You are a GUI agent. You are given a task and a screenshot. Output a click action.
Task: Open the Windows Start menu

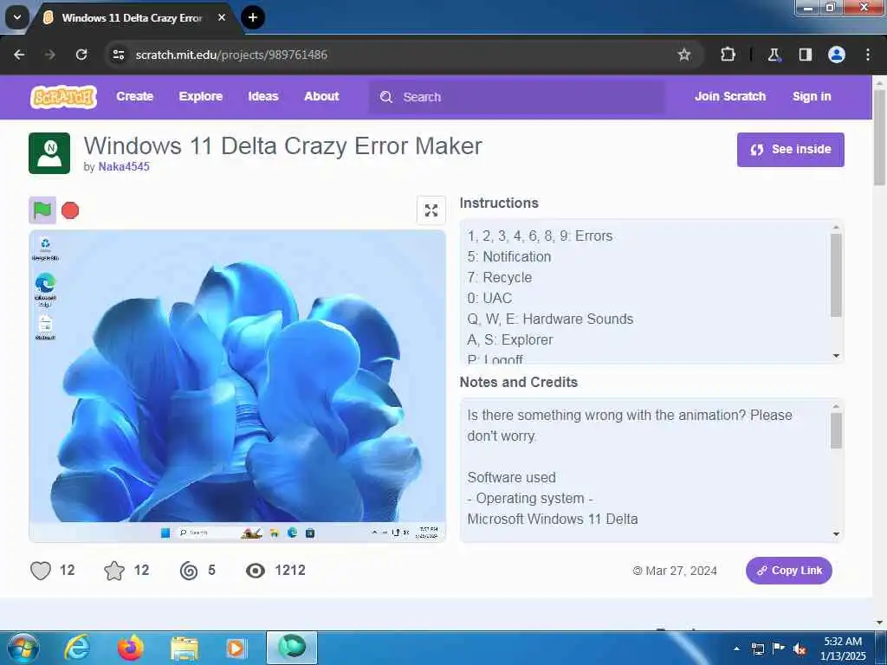pos(23,648)
